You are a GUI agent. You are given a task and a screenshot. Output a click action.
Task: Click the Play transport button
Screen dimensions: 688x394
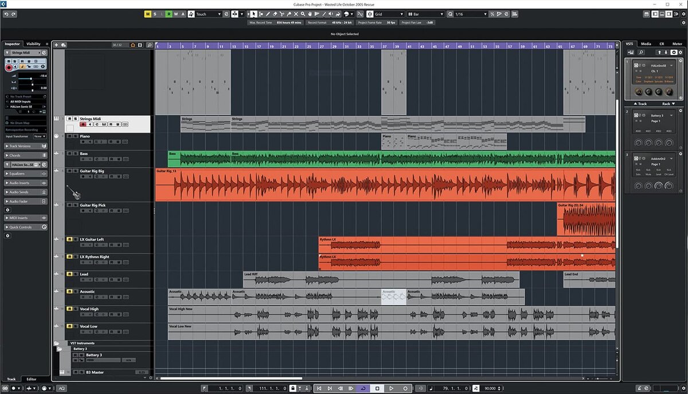coord(391,388)
